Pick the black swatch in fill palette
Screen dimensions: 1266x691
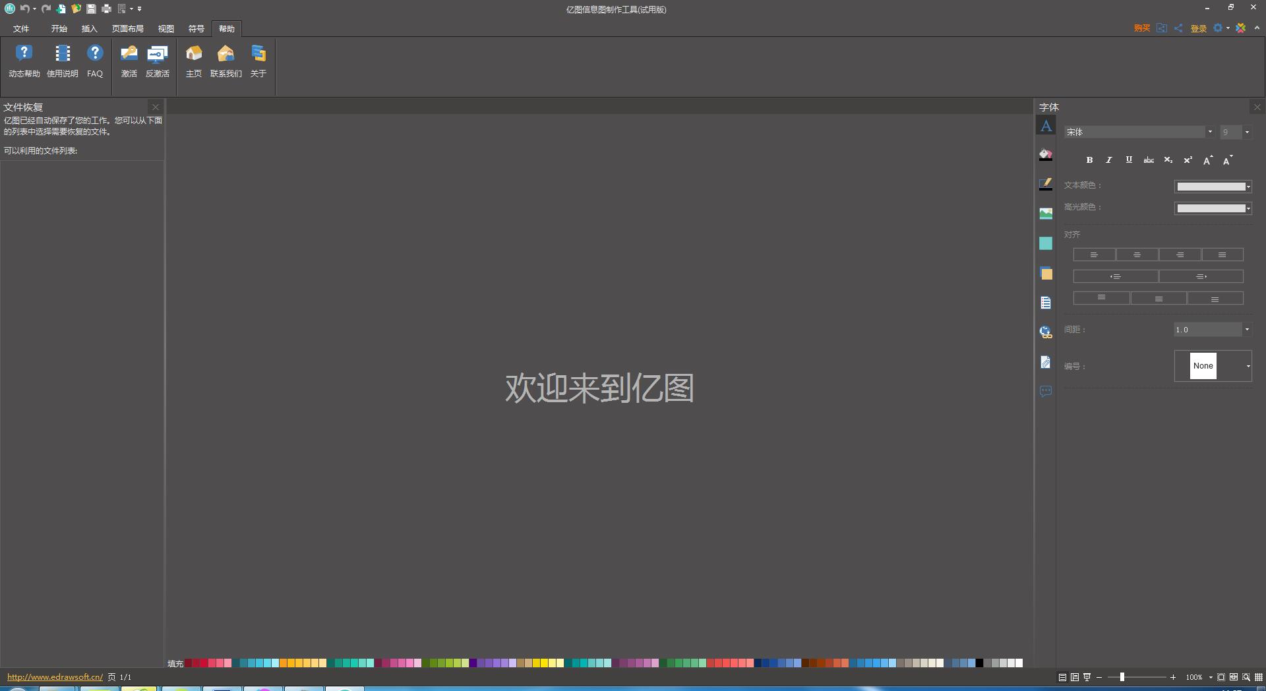[x=980, y=663]
